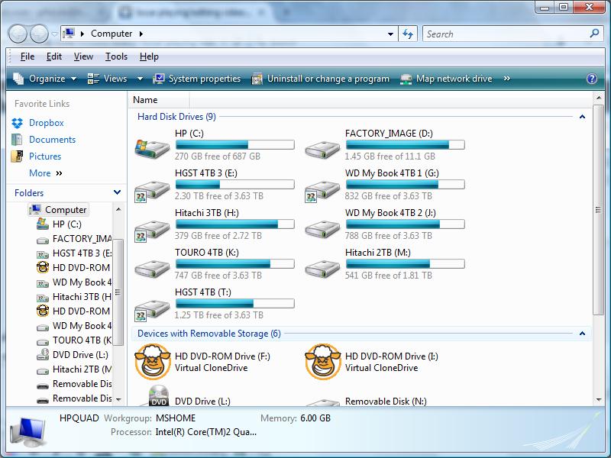Click Map network drive button text
The height and width of the screenshot is (458, 611).
coord(454,79)
